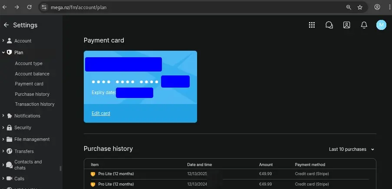Select the Security lock icon
Screen dimensions: 392x189
(9, 127)
